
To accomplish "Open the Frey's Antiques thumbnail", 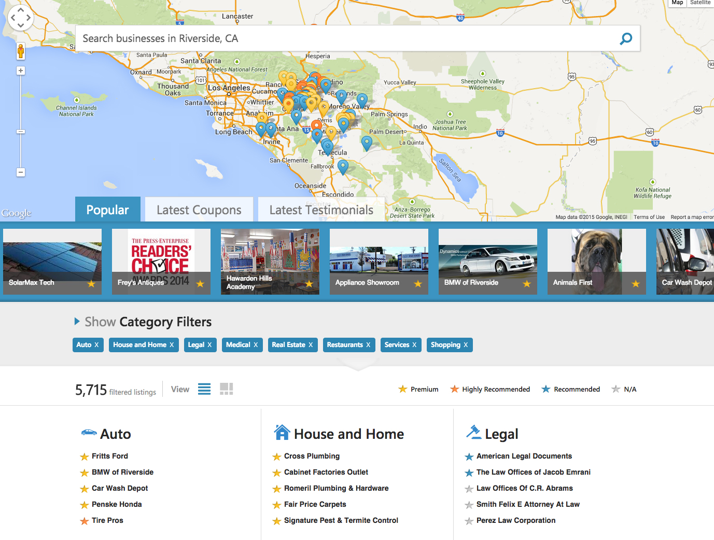I will tap(161, 261).
